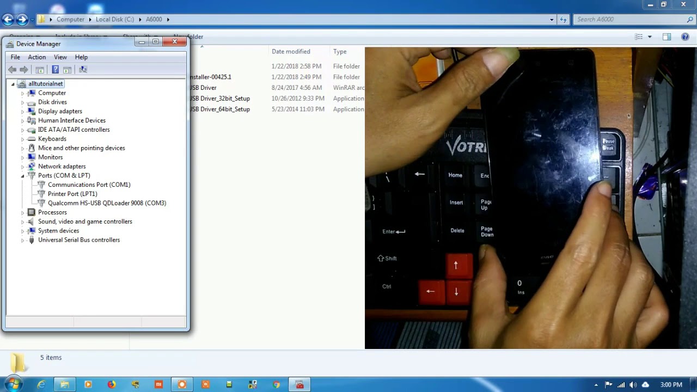Select Communications Port (COM1) entry
This screenshot has height=392, width=697.
89,185
